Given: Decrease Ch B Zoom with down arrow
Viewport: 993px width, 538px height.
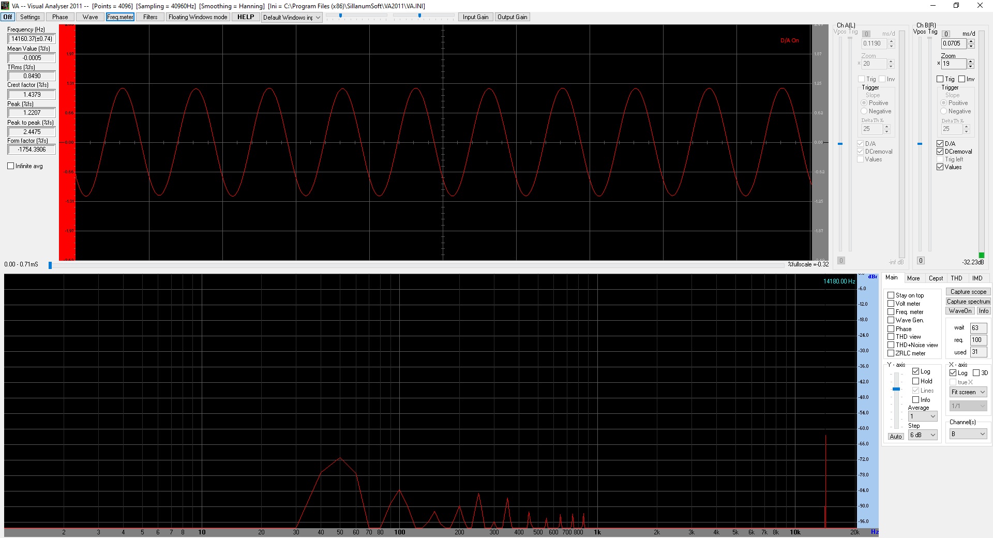Looking at the screenshot, I should click(x=970, y=66).
